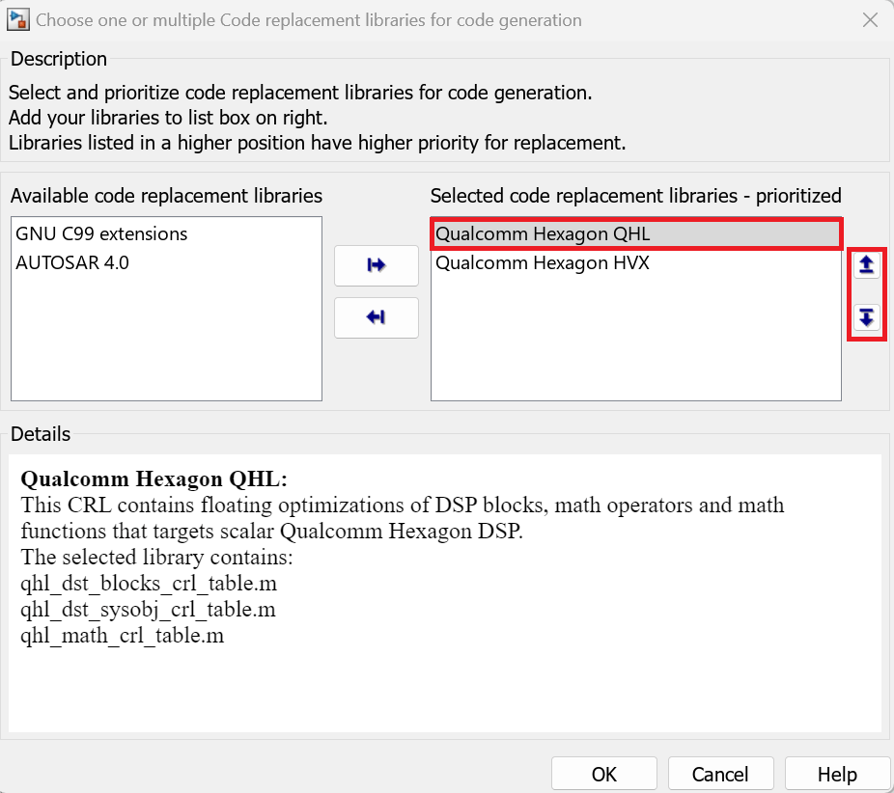
Task: Click the Available code replacement libraries label
Action: [x=167, y=196]
